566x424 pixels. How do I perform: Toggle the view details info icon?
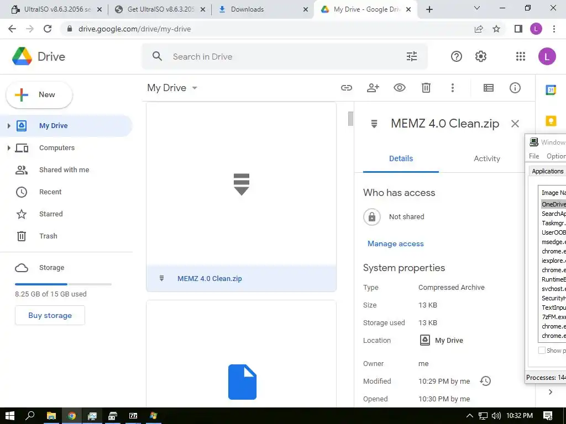coord(515,88)
